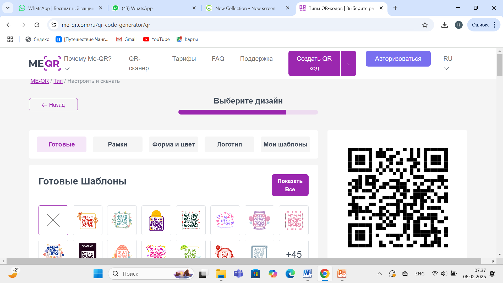Open site information icon in address bar
The image size is (503, 283).
tap(54, 25)
